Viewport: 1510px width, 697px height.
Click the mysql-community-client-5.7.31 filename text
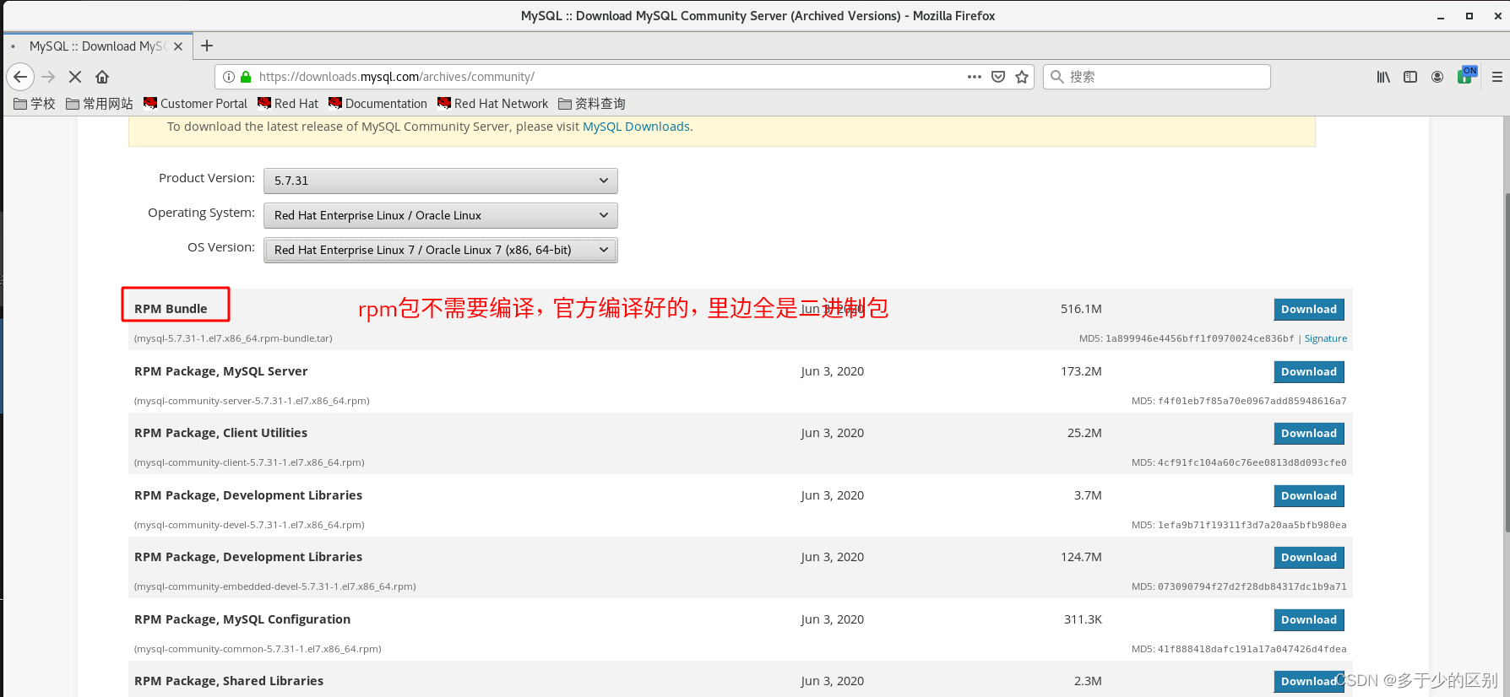tap(249, 462)
